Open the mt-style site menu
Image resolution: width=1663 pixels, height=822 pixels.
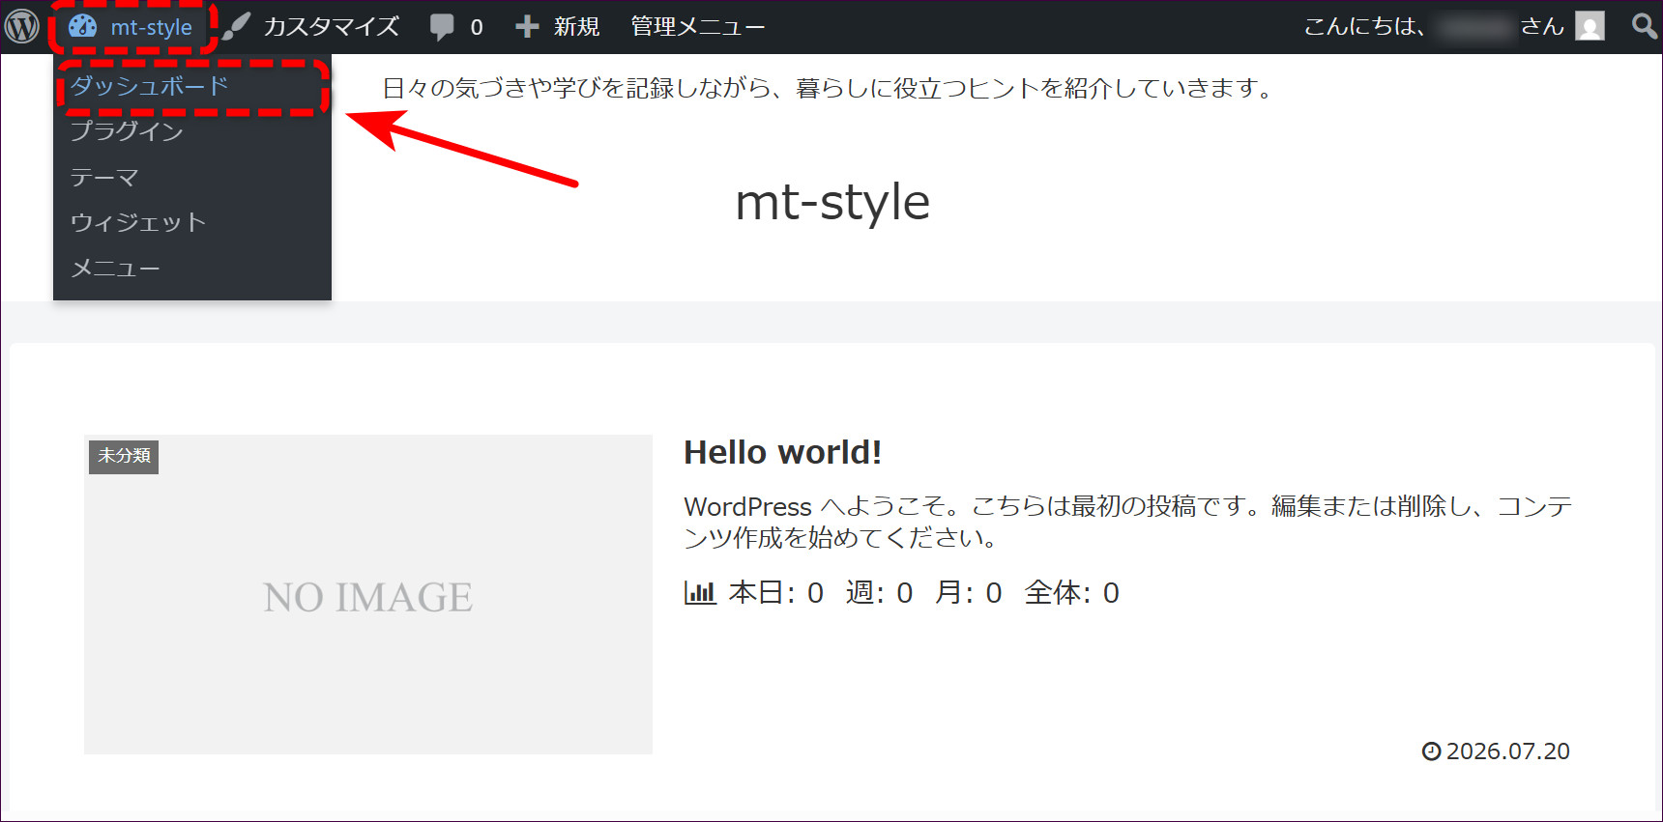(x=131, y=27)
